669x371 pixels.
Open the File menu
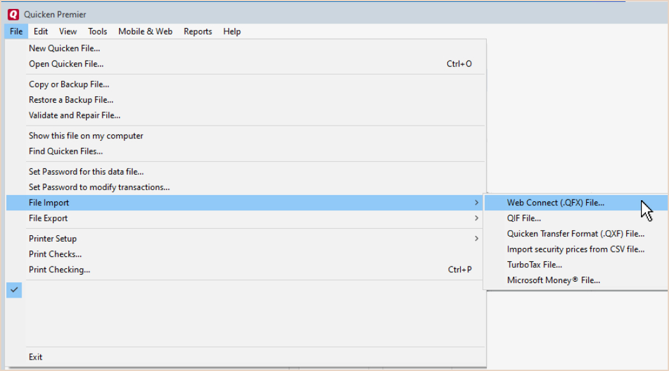[x=16, y=32]
